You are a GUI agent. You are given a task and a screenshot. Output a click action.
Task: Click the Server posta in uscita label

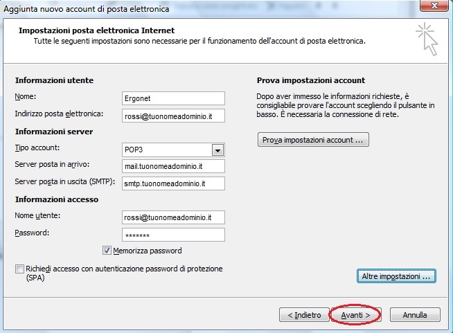pos(64,181)
